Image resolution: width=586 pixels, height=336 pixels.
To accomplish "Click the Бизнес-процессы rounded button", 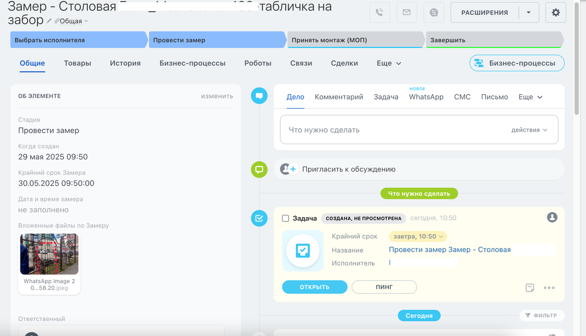I will [517, 63].
